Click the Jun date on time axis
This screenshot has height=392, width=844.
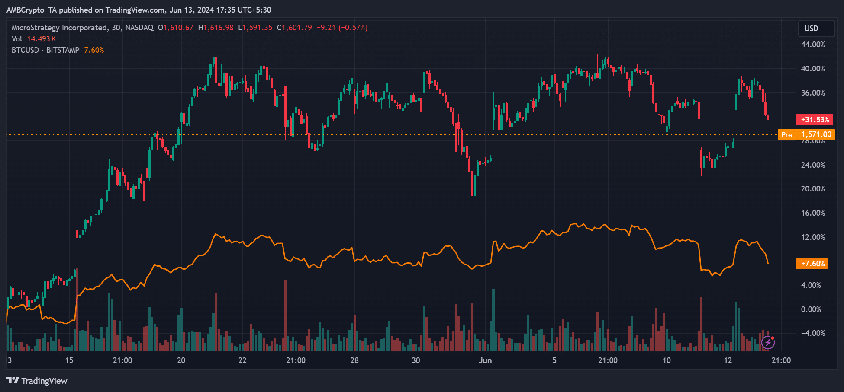485,360
